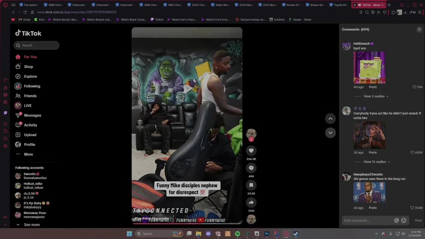Screen dimensions: 425x239
Task: Click the browser address bar URL
Action: tap(77, 12)
